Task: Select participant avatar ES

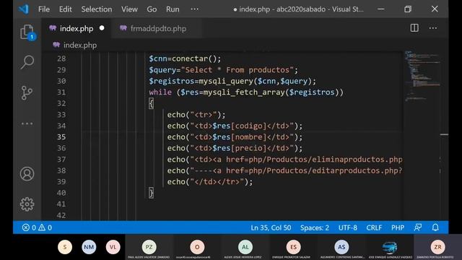Action: (x=294, y=247)
